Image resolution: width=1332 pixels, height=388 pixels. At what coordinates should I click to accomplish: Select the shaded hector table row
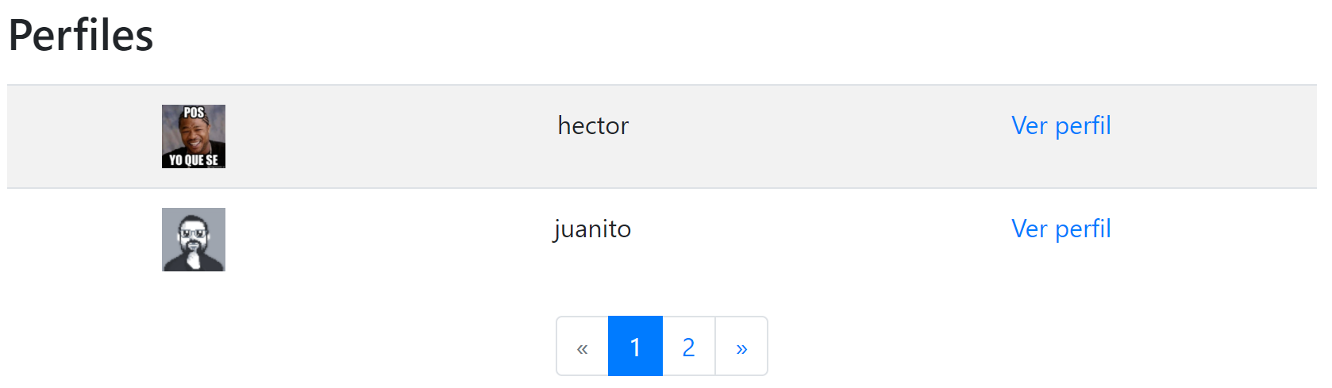[x=662, y=136]
